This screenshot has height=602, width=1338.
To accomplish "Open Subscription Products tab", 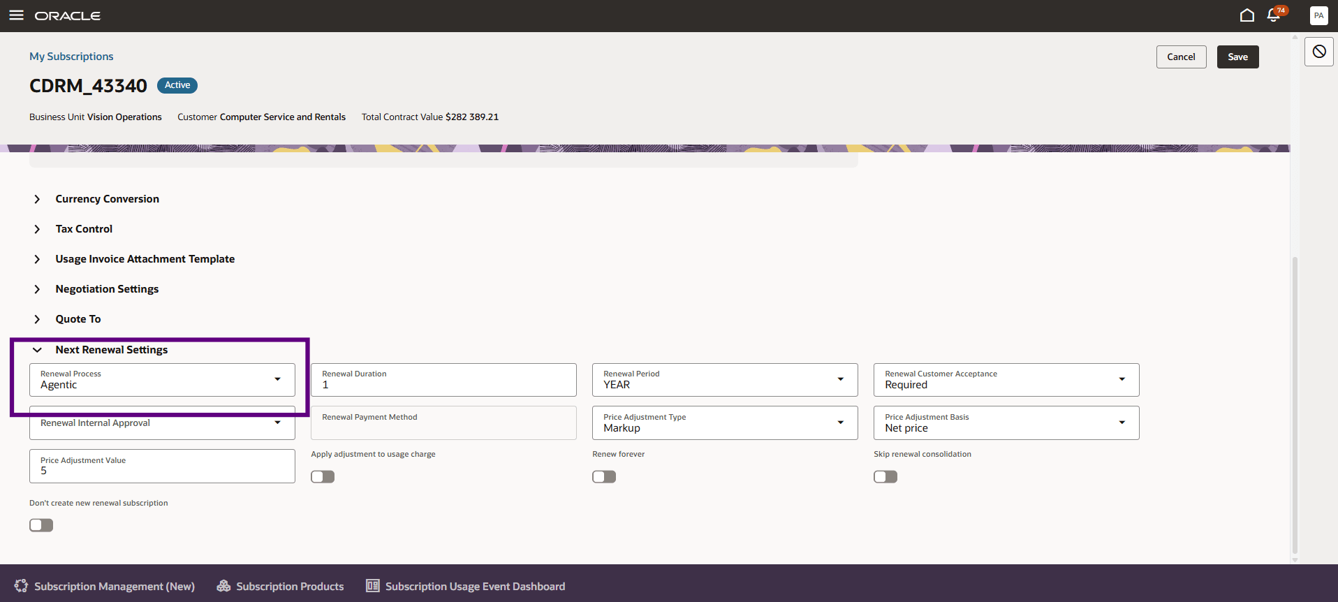I will point(280,586).
